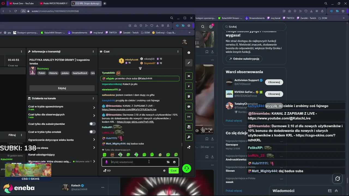The image size is (349, 196).
Task: Click the Edytuj button under stream info
Action: [62, 88]
